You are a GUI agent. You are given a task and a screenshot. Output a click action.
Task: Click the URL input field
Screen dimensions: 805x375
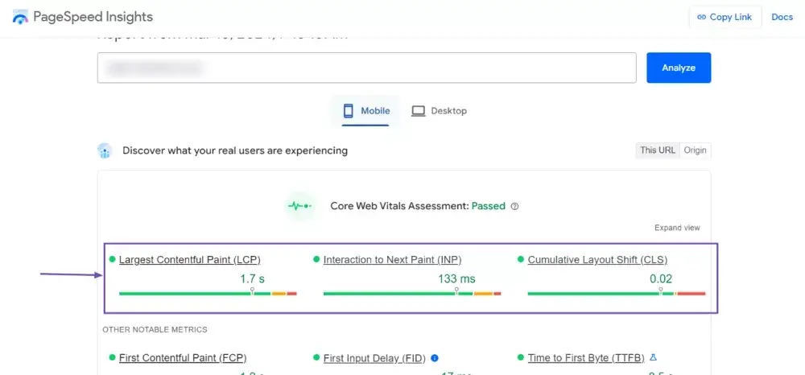366,68
